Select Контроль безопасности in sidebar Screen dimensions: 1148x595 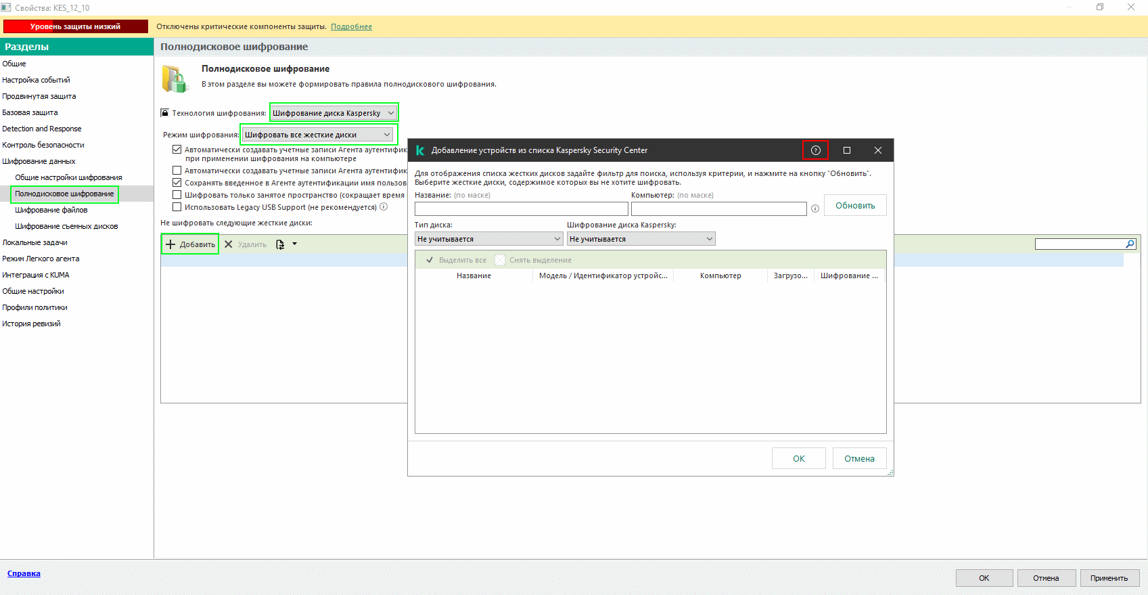(43, 145)
